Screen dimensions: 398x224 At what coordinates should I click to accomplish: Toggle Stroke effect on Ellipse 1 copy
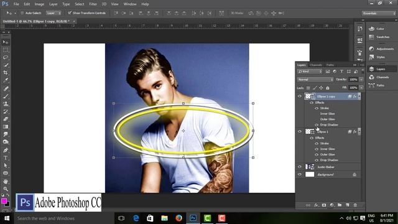[x=317, y=108]
